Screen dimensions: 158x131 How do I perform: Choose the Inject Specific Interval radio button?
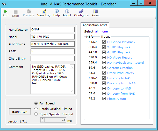coord(36,114)
